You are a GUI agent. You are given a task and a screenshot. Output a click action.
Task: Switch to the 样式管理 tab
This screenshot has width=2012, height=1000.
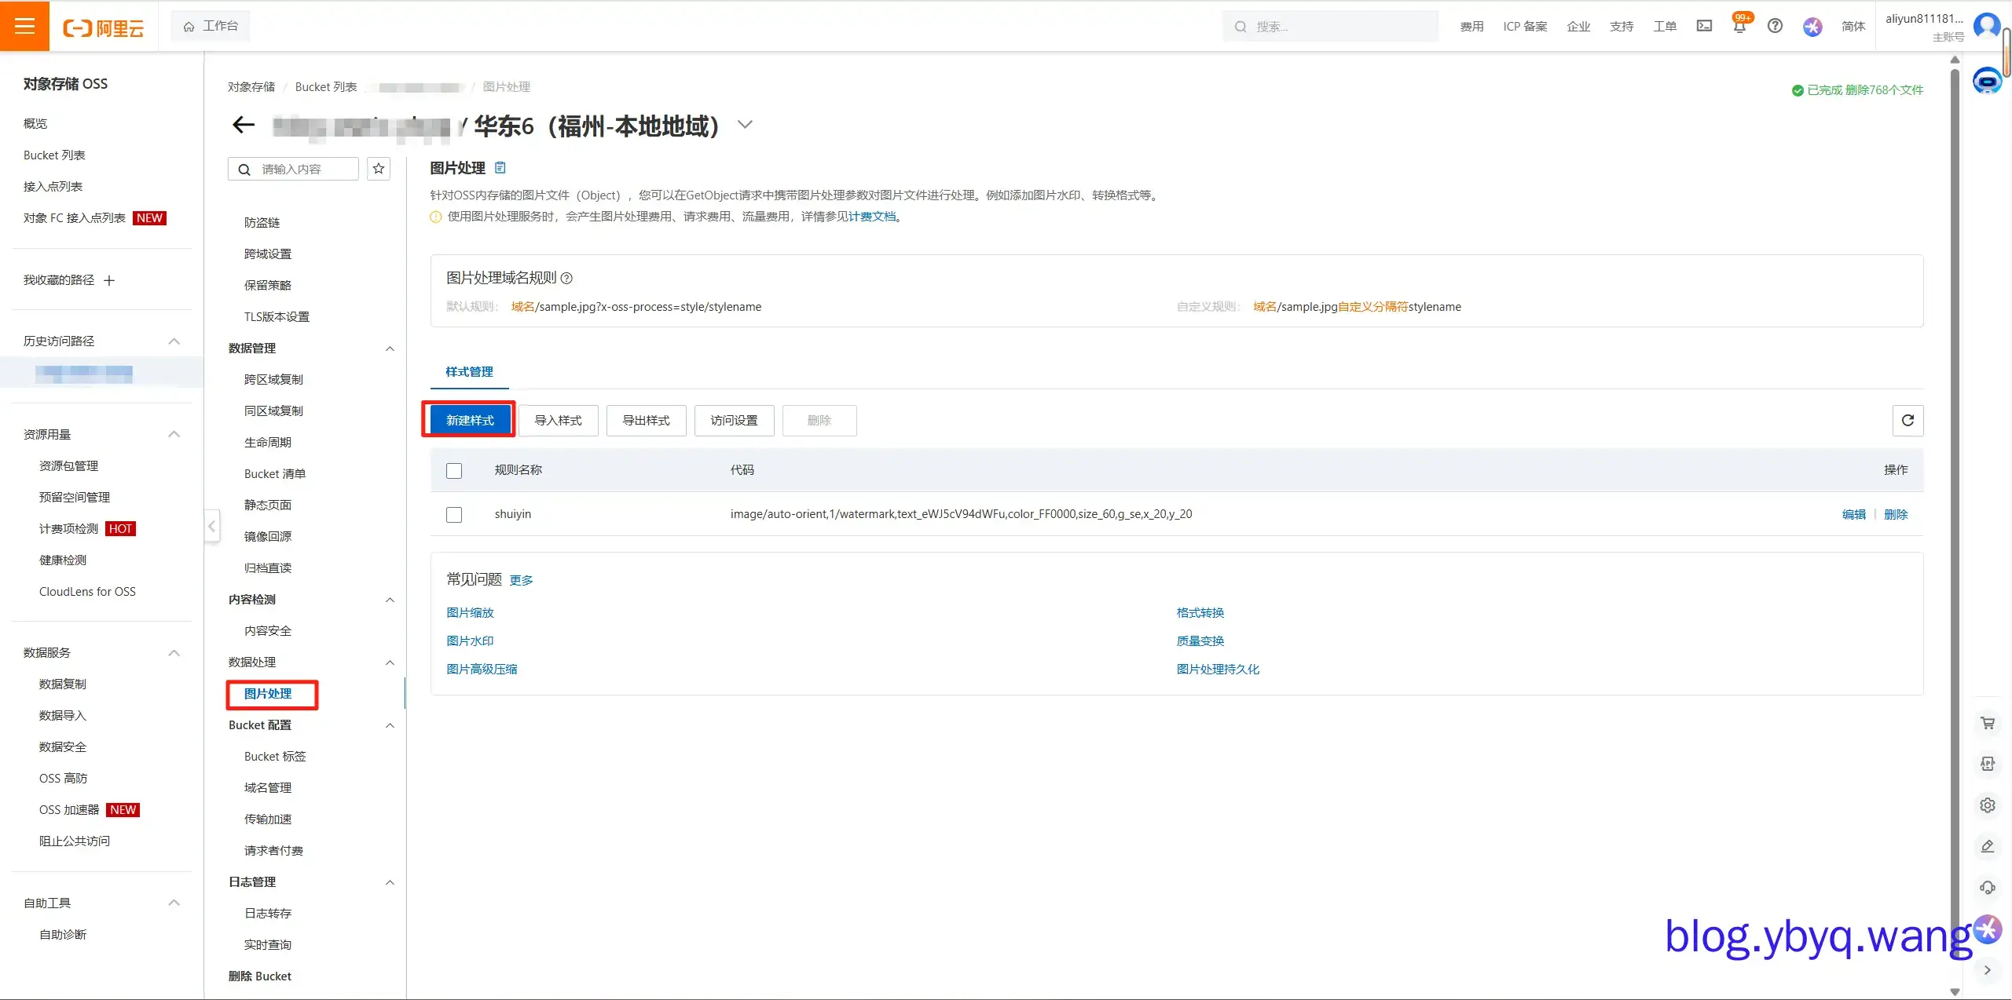click(468, 371)
